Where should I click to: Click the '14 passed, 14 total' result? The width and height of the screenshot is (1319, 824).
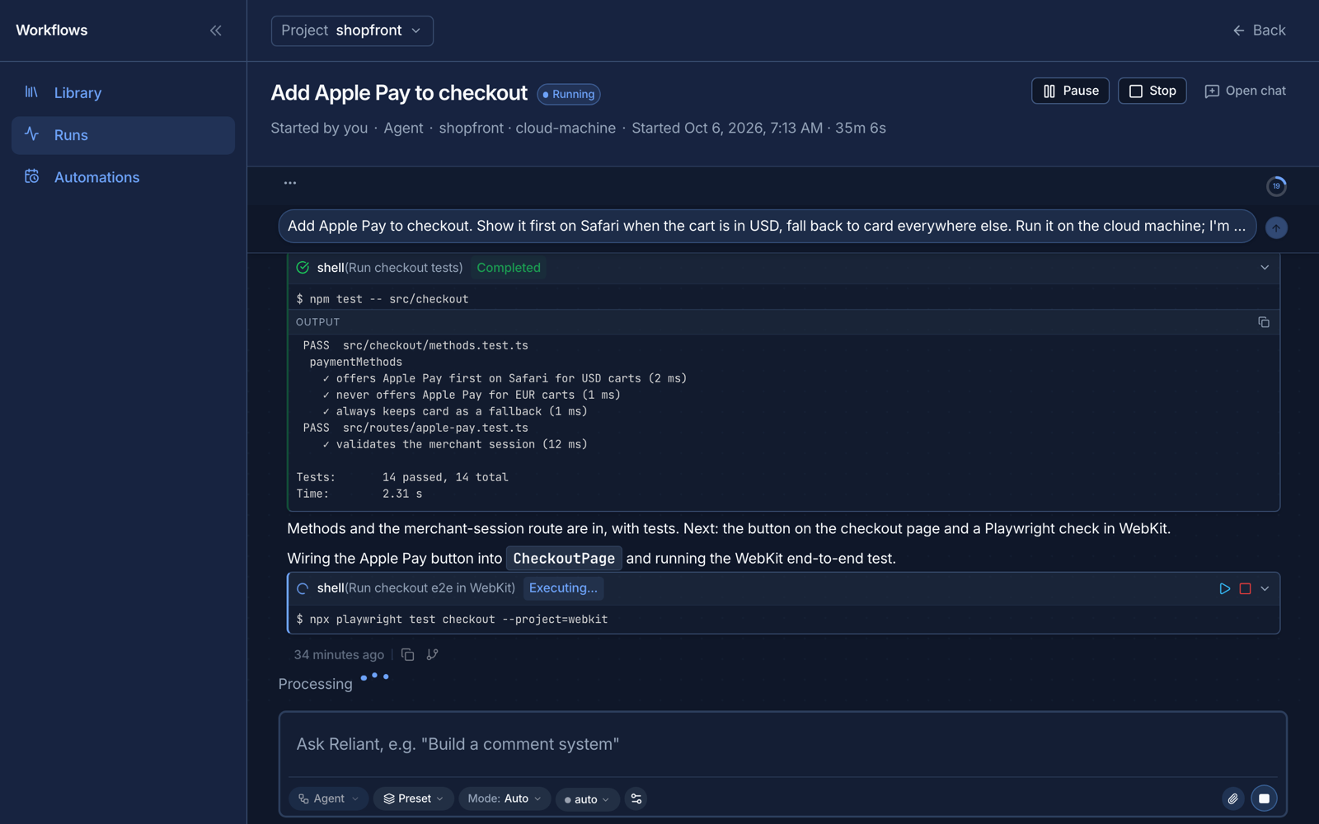coord(445,477)
